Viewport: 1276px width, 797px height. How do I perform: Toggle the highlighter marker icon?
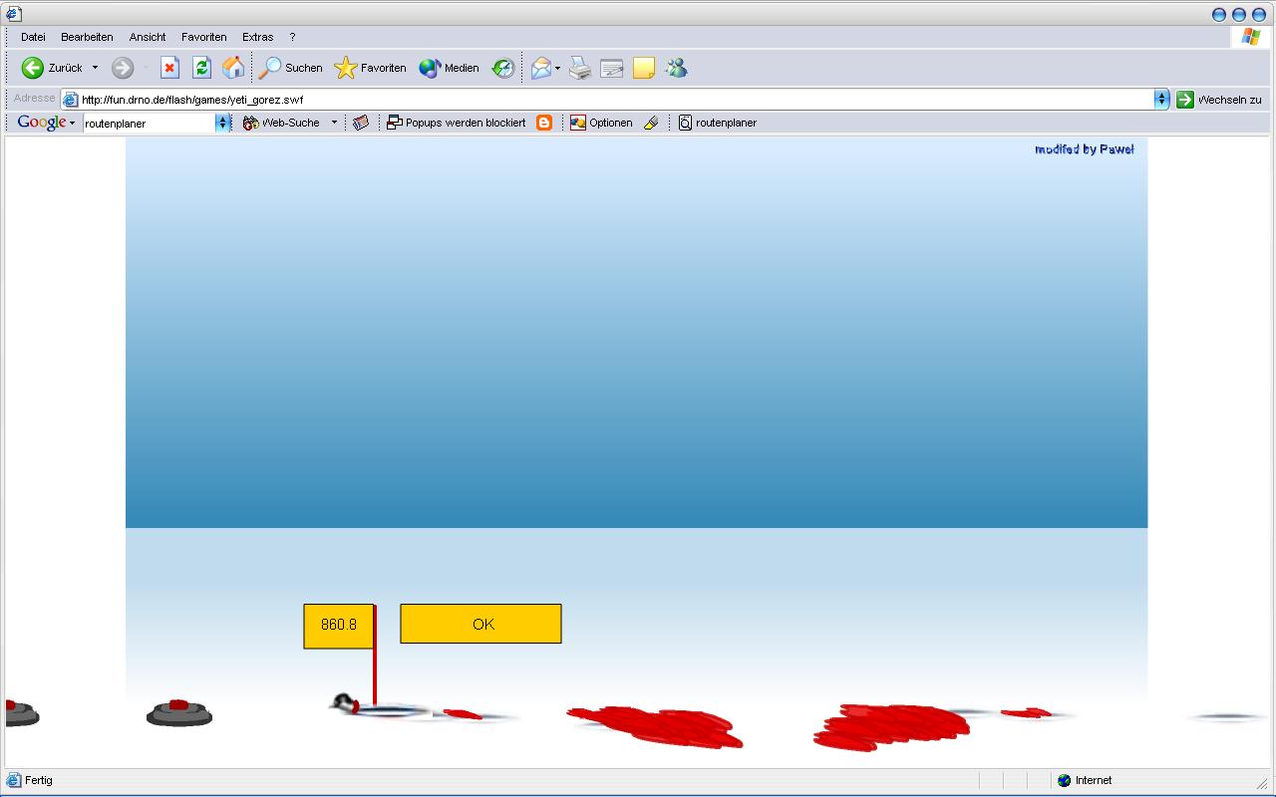coord(651,123)
